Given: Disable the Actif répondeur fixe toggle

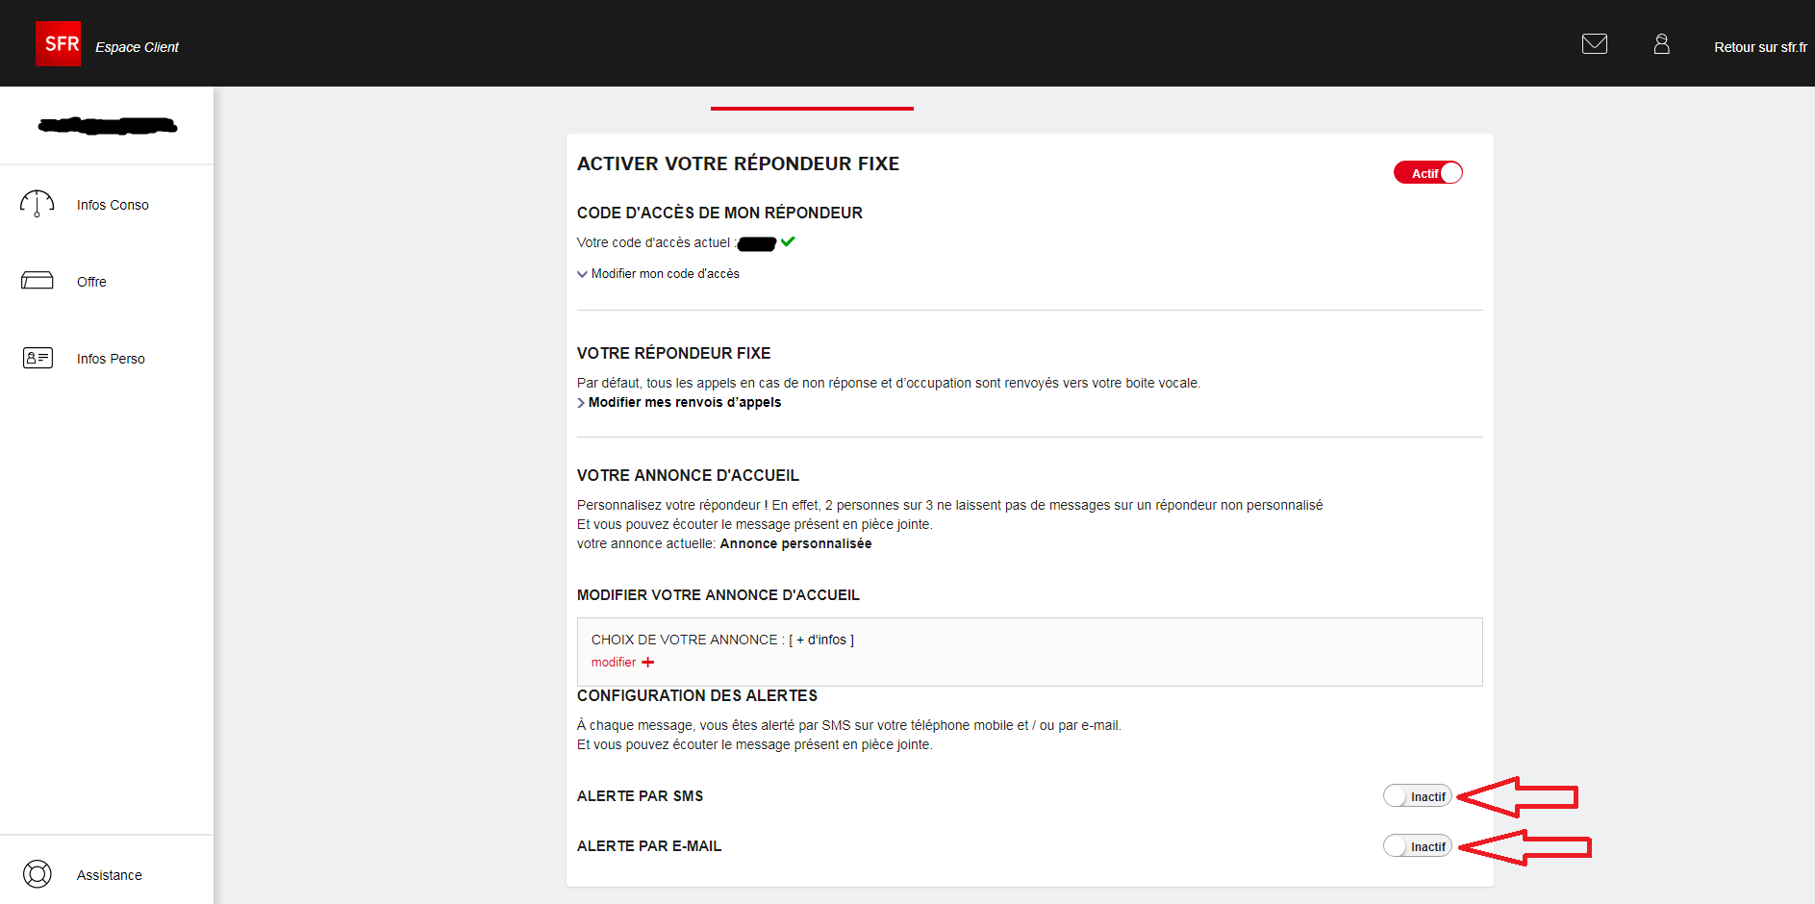Looking at the screenshot, I should point(1428,173).
